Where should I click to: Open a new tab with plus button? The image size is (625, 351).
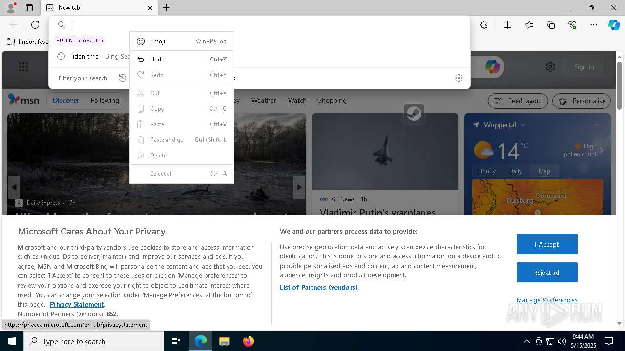(x=167, y=8)
